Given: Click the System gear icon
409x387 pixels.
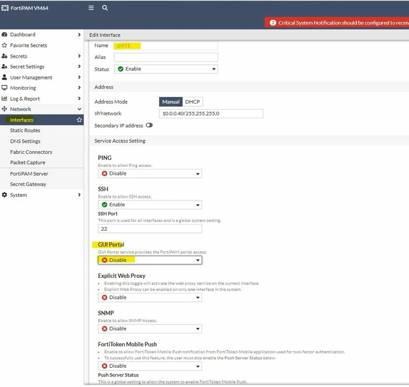Looking at the screenshot, I should [x=4, y=195].
